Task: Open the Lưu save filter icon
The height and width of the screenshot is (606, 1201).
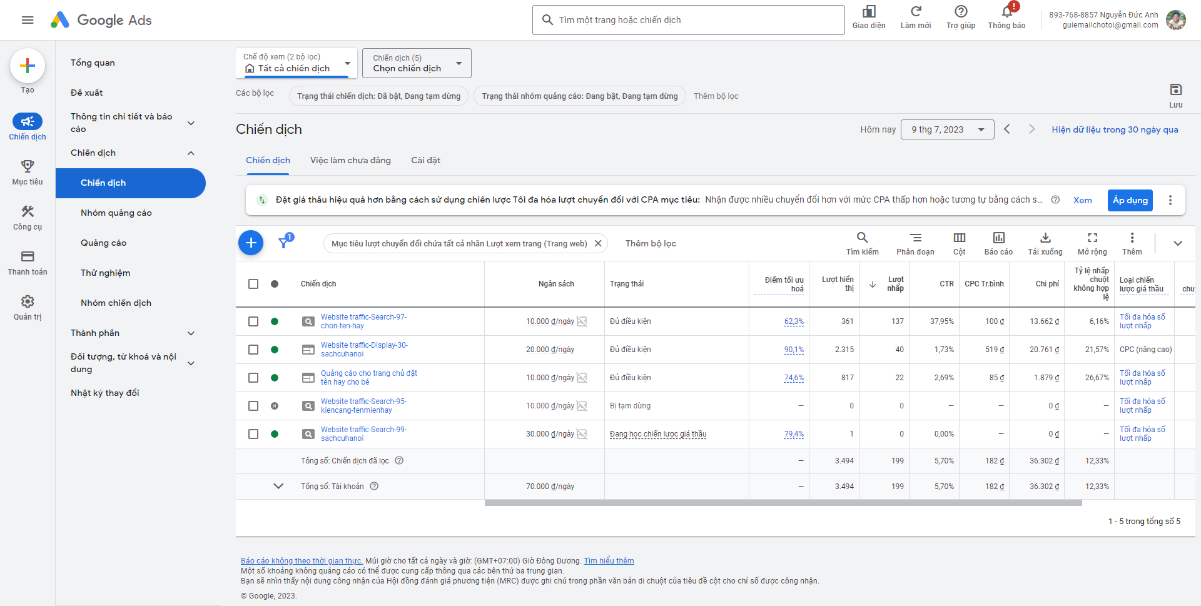Action: point(1176,91)
